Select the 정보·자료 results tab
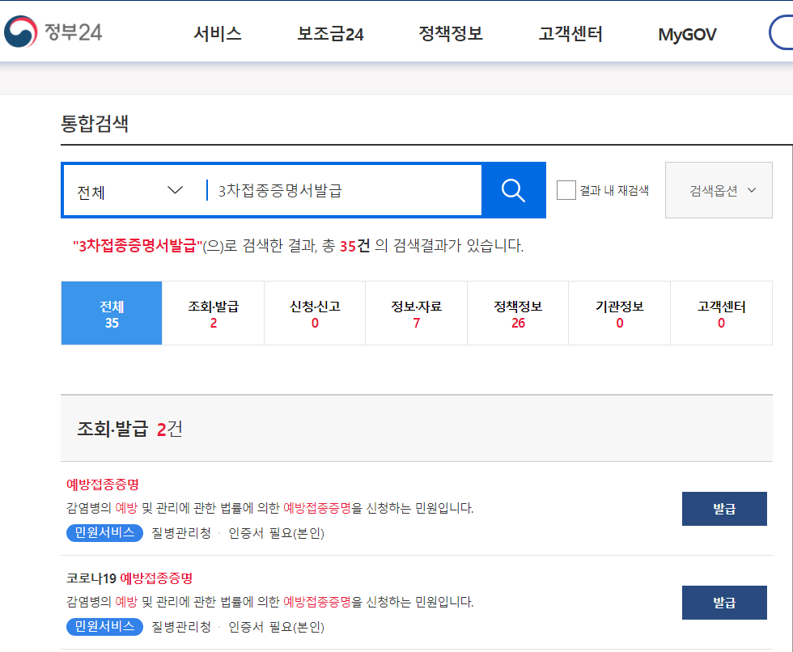The width and height of the screenshot is (793, 652). 416,313
